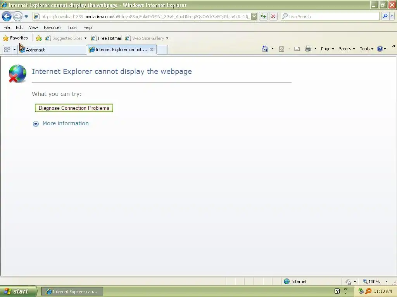Click the Internet security zone indicator

pos(295,282)
